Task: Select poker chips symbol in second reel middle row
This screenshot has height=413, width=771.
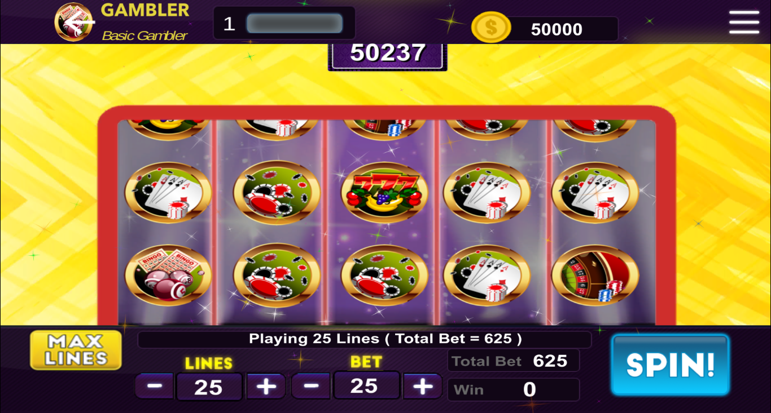Action: (277, 193)
